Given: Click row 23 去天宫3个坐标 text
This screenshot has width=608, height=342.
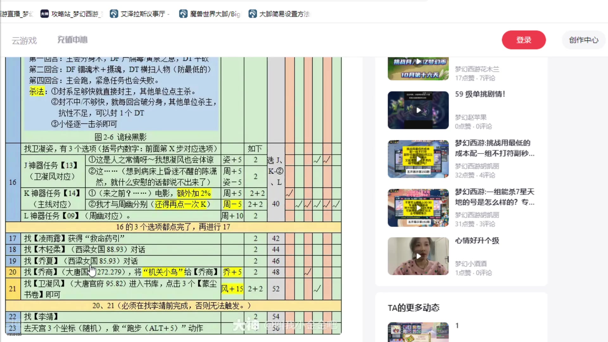Looking at the screenshot, I should pos(113,328).
